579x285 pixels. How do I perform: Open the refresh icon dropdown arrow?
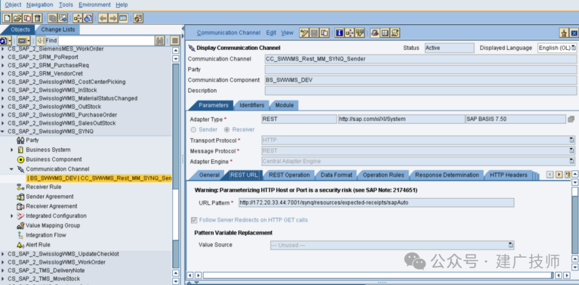click(10, 41)
